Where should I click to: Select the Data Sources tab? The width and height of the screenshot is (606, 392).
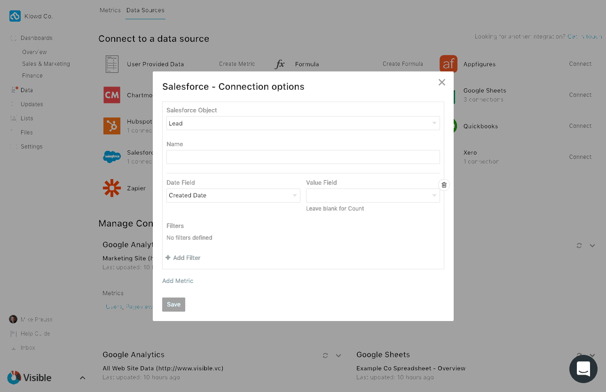click(x=145, y=10)
